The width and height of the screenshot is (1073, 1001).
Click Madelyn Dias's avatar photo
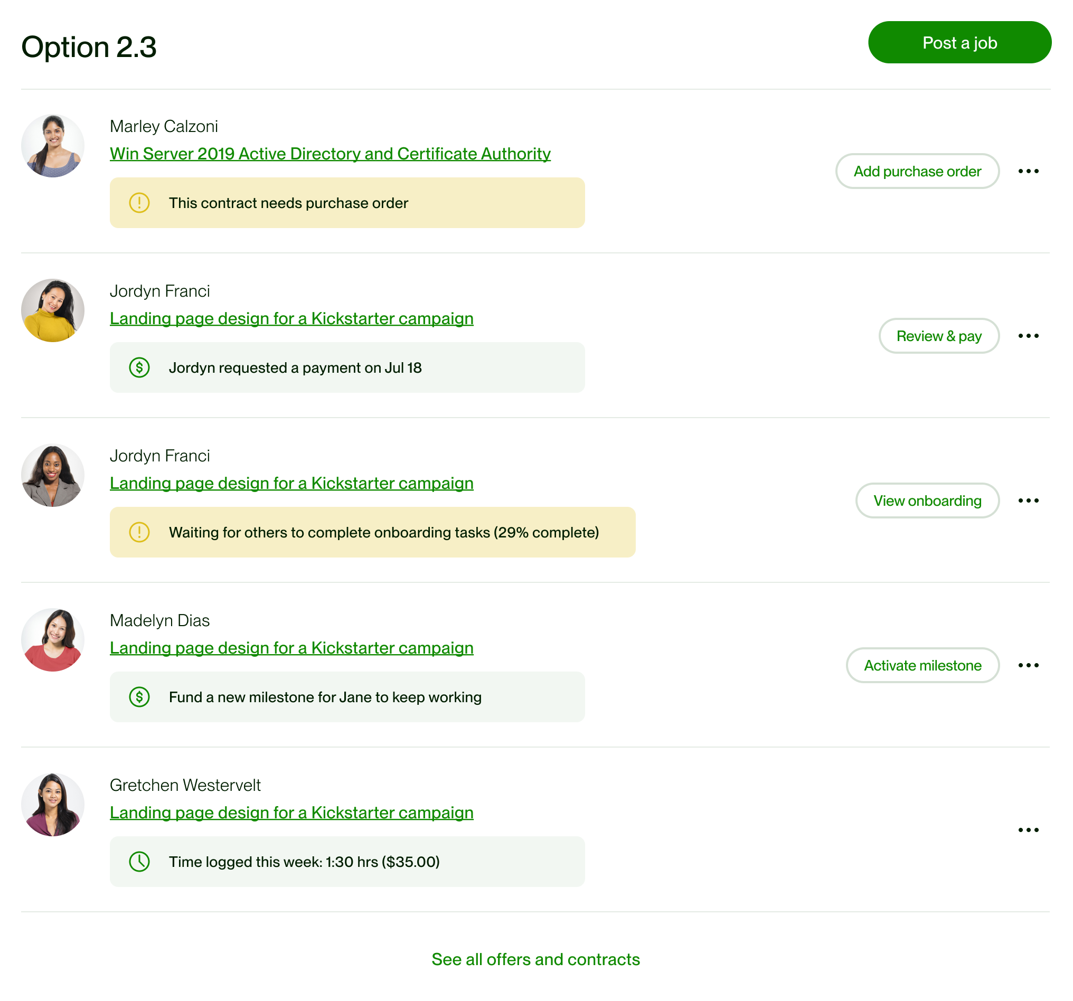pyautogui.click(x=53, y=639)
